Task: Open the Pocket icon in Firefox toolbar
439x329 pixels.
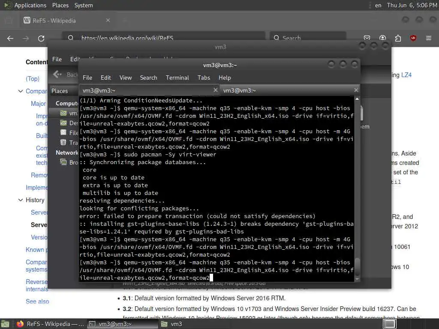Action: [x=367, y=38]
